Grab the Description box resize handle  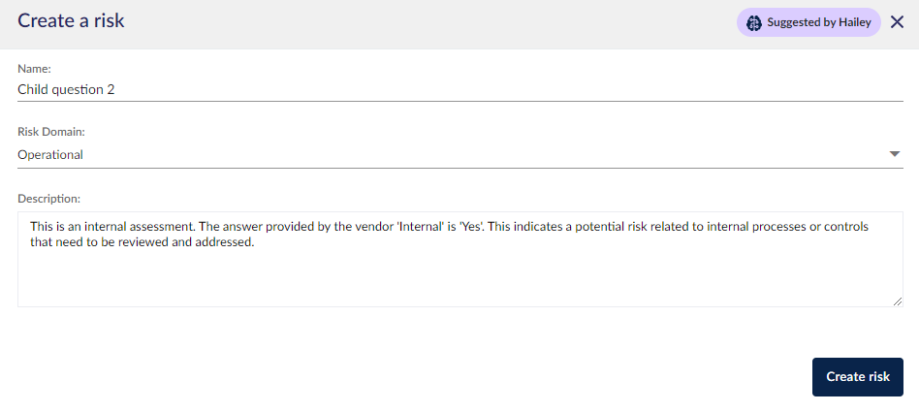click(898, 301)
